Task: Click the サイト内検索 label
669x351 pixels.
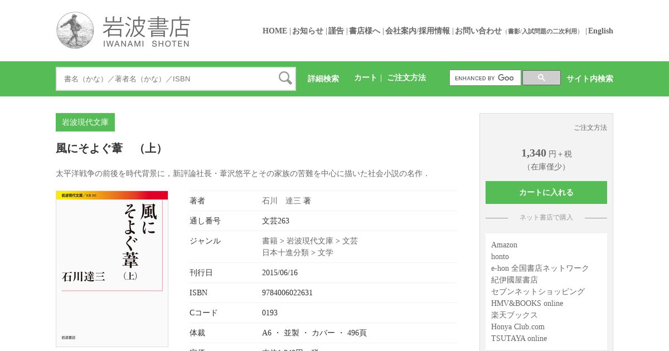Action: 590,79
